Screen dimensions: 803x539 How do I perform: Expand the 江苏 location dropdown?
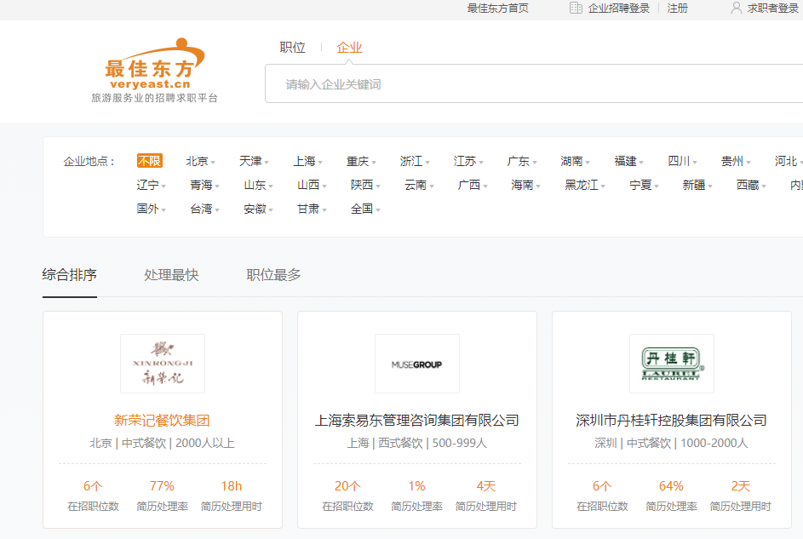pyautogui.click(x=468, y=161)
